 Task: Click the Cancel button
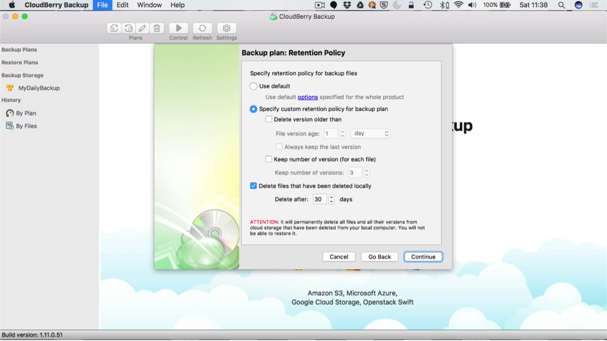click(x=339, y=257)
